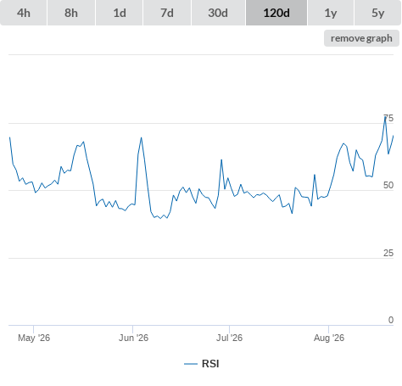Choose the 1d range tab
This screenshot has width=402, height=386.
(120, 13)
